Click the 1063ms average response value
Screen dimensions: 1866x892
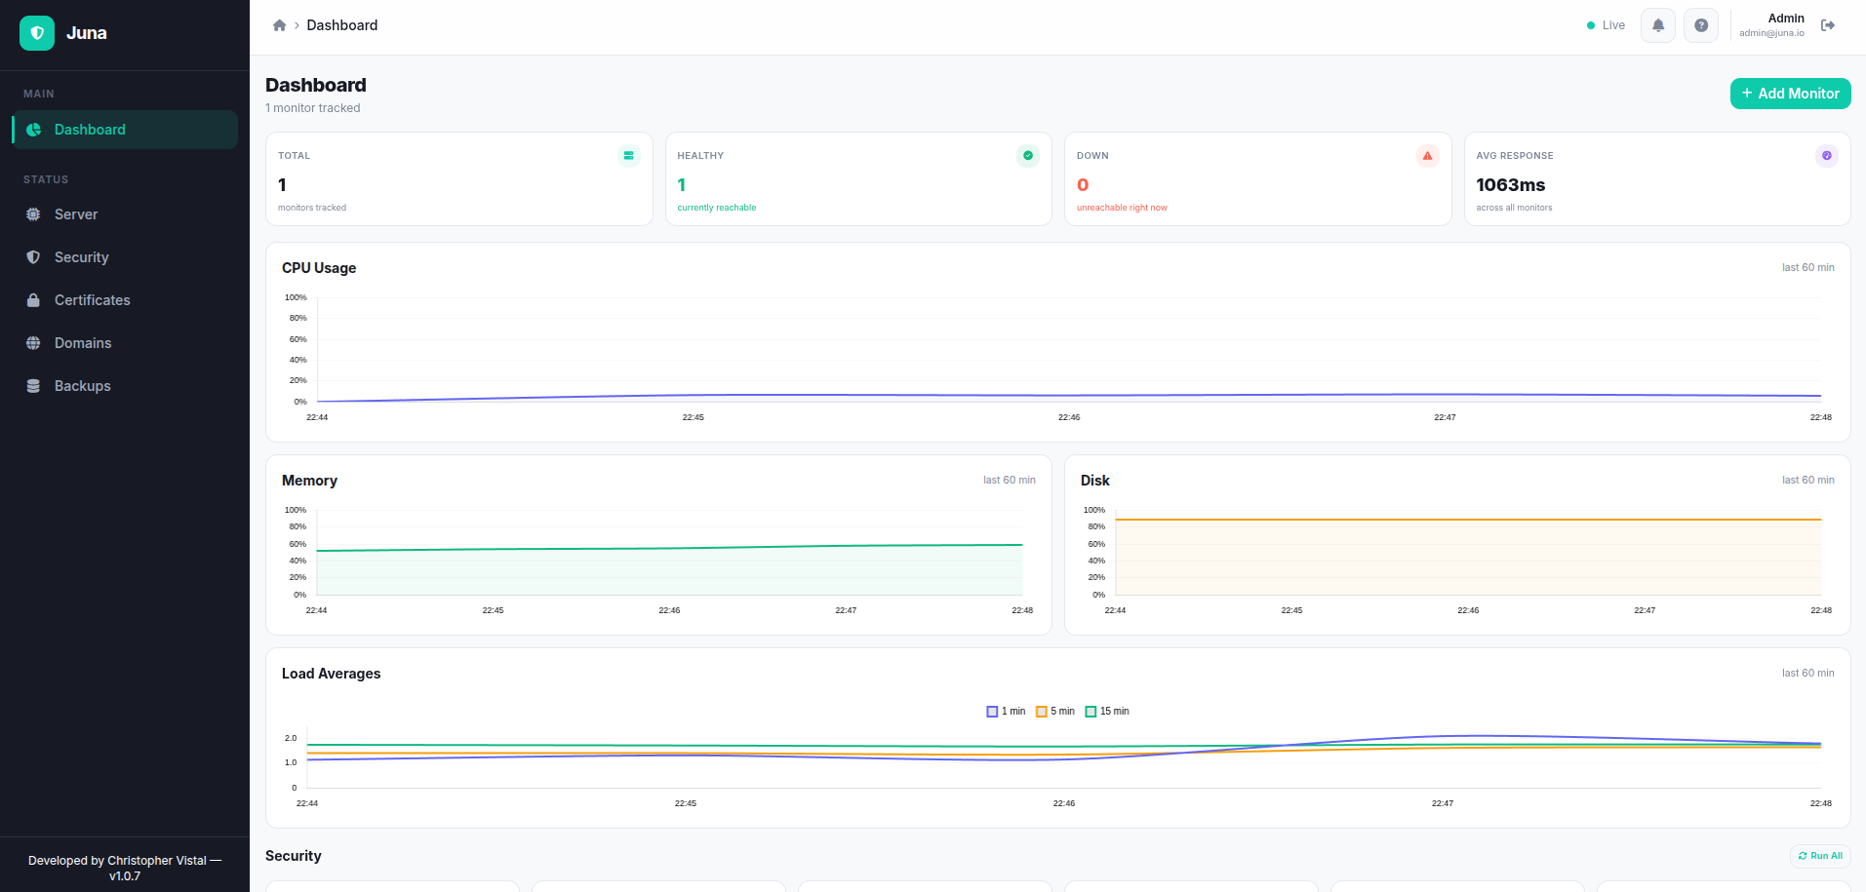[1511, 185]
